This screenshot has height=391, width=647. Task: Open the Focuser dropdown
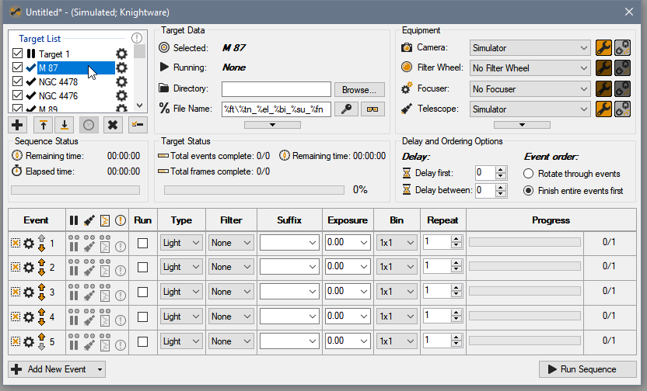pyautogui.click(x=530, y=88)
